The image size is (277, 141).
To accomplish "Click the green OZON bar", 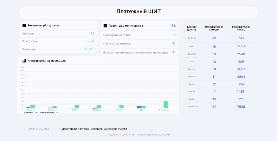I will tap(77, 107).
